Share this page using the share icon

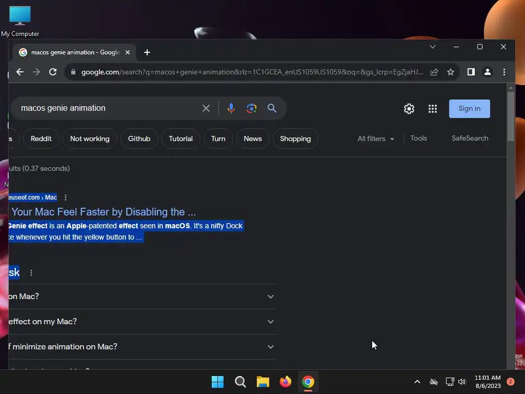point(434,72)
